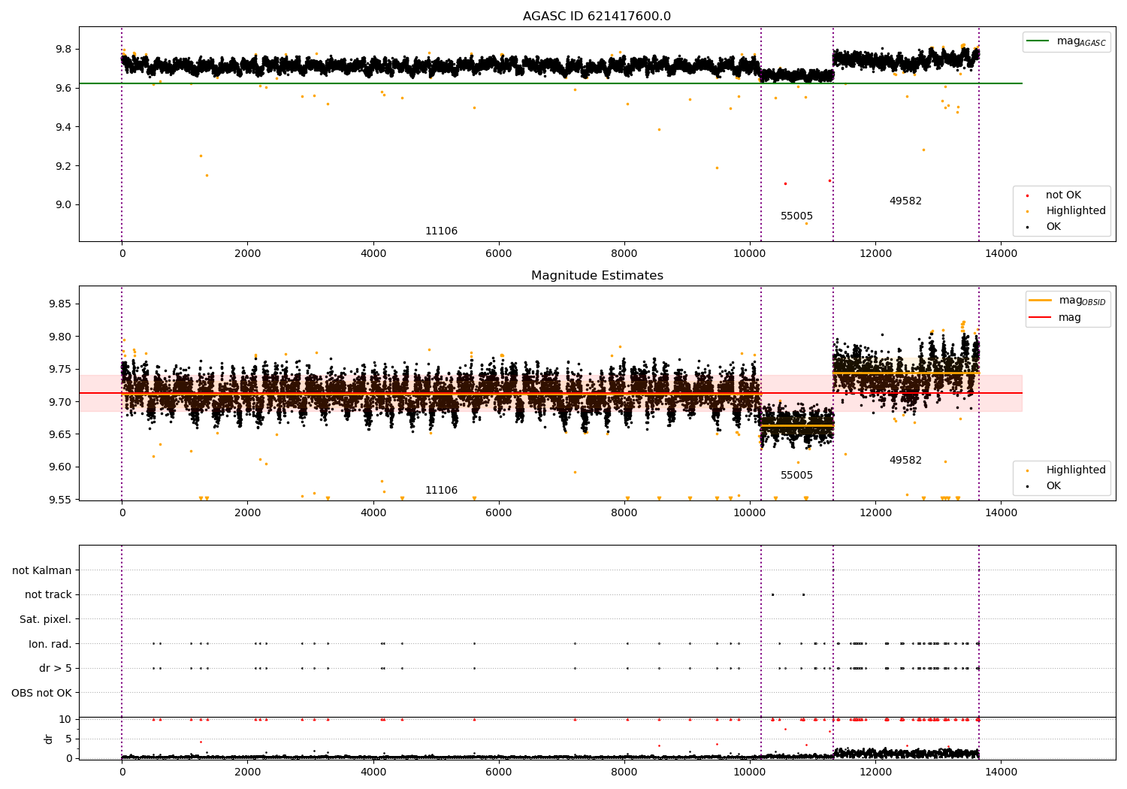Click the 55005 label in top plot
This screenshot has height=789, width=1127.
pyautogui.click(x=796, y=216)
